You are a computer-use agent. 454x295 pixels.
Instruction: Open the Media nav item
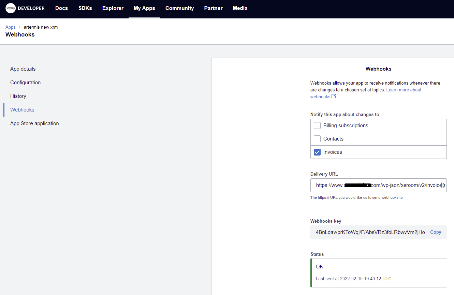click(240, 8)
